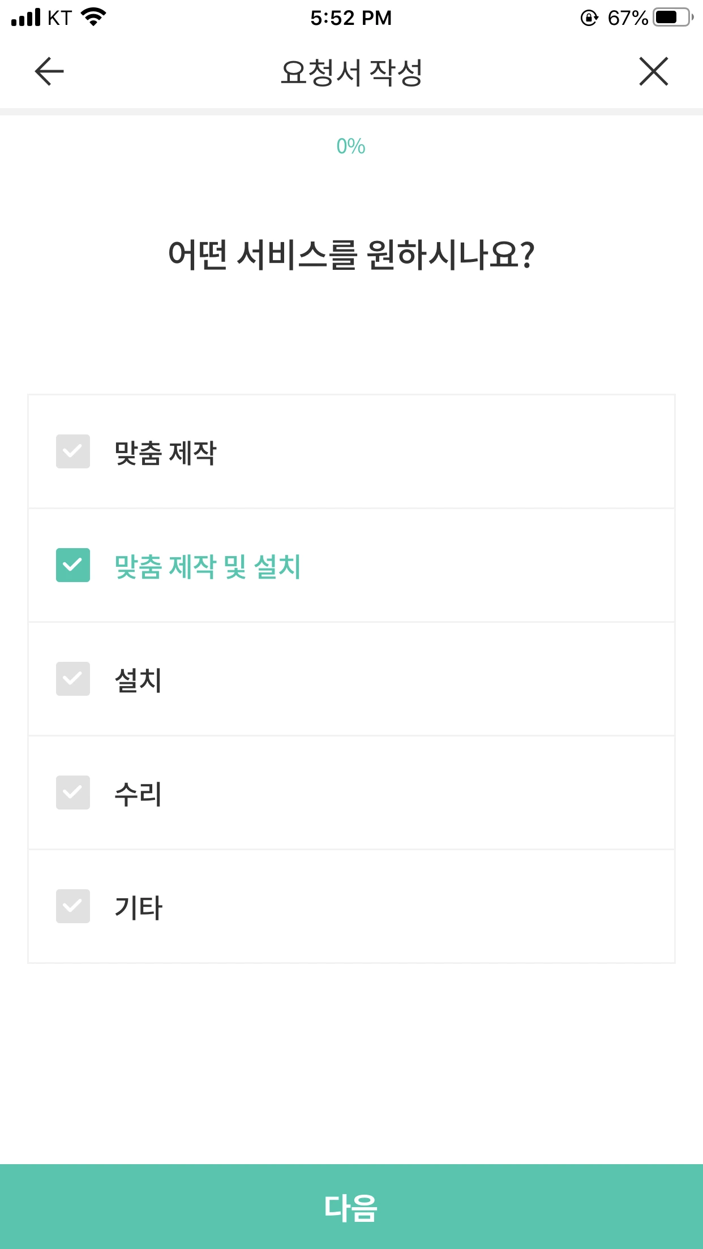Close the request form with X icon
The image size is (703, 1249).
[x=654, y=71]
